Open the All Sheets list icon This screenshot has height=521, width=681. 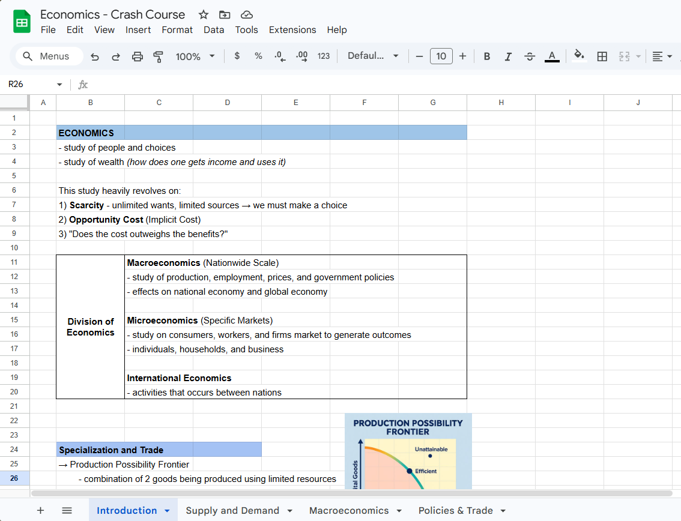tap(67, 511)
